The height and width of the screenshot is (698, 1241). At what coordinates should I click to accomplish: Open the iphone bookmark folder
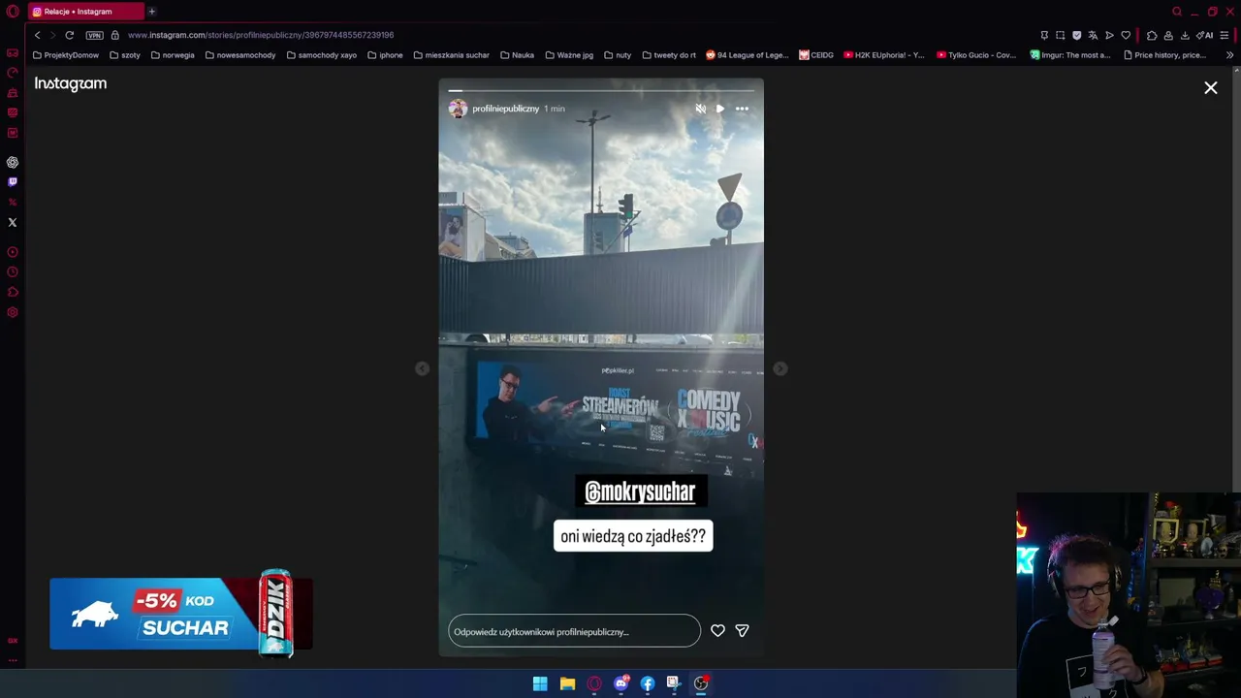click(385, 55)
